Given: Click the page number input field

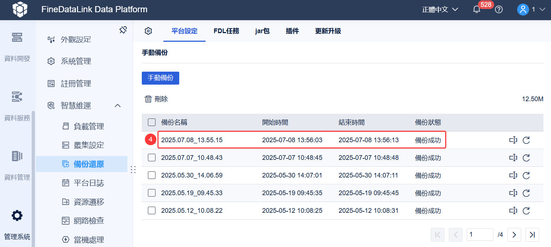Looking at the screenshot, I should [480, 235].
